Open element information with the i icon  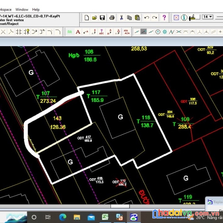point(184,18)
